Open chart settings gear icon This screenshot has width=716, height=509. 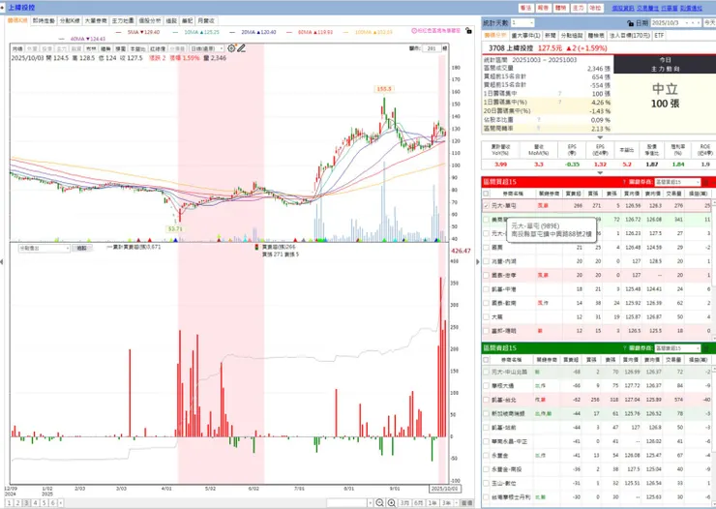point(231,48)
